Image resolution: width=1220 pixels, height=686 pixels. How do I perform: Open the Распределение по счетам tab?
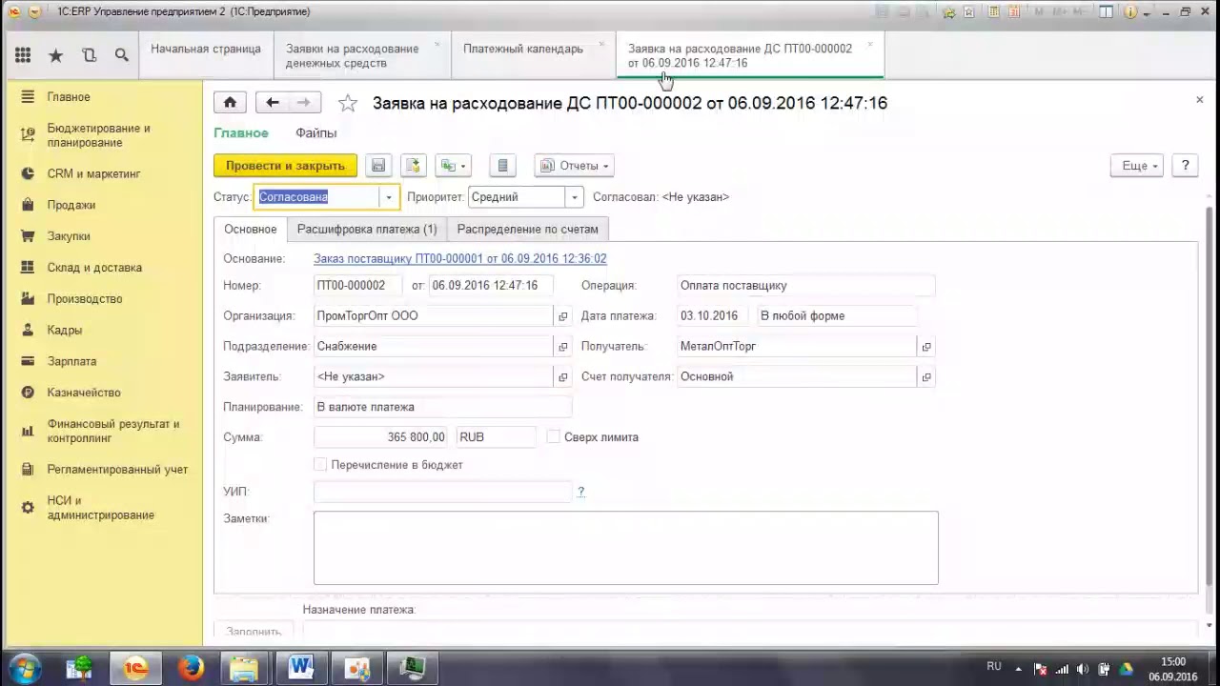[528, 230]
